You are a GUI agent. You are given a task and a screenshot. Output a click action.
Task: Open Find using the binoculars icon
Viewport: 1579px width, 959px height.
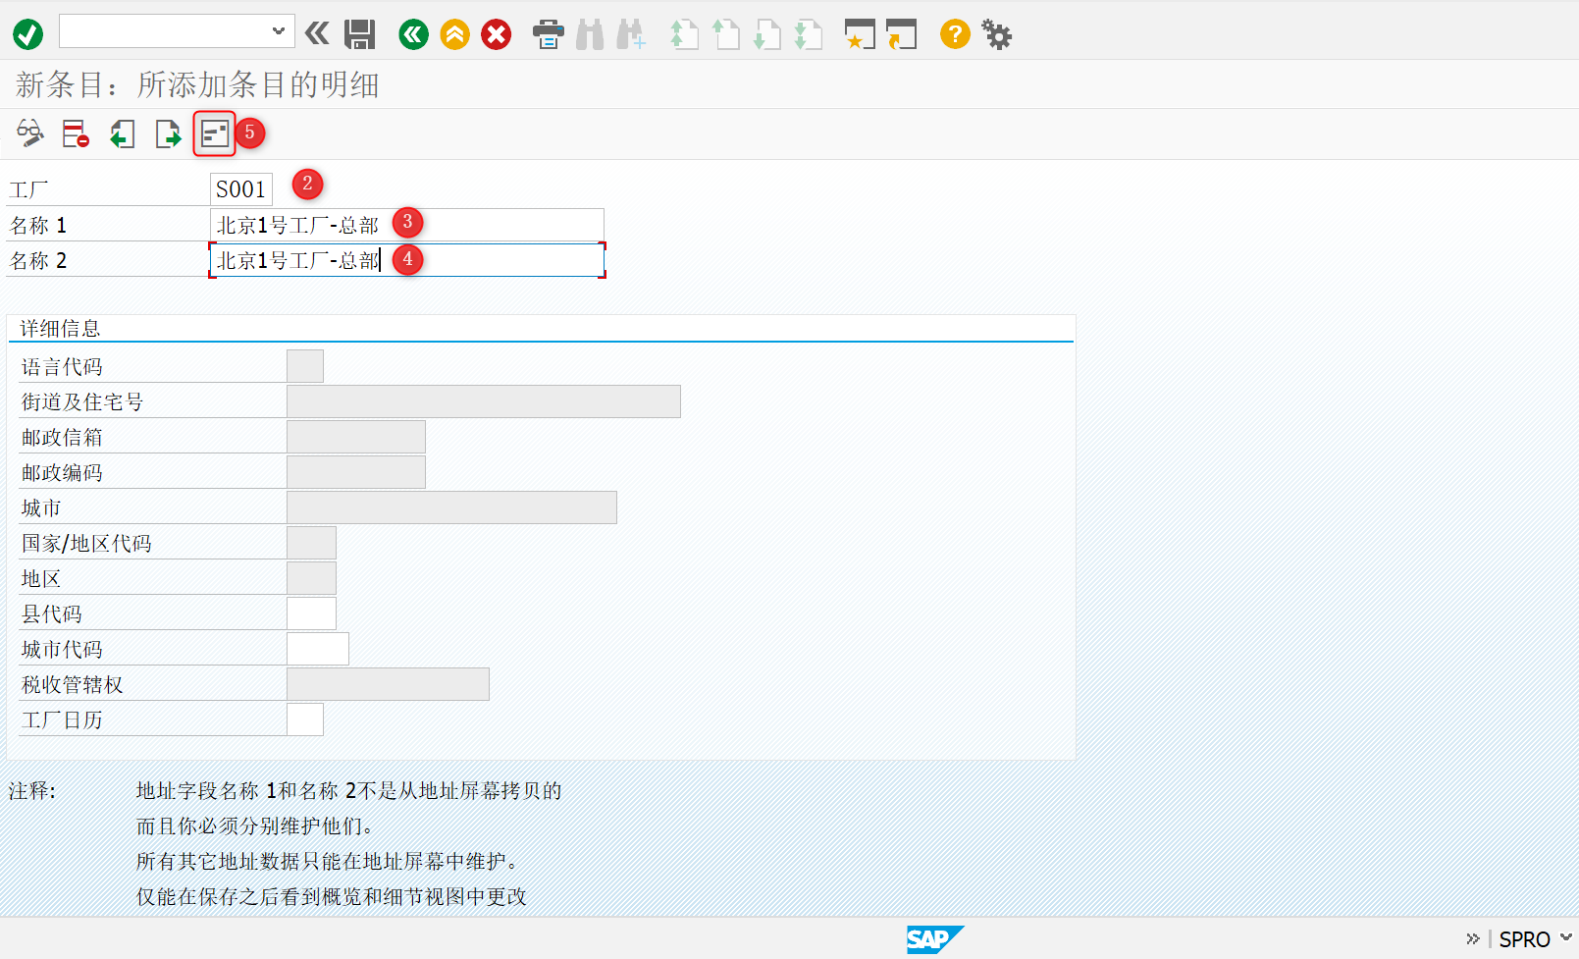pyautogui.click(x=590, y=33)
